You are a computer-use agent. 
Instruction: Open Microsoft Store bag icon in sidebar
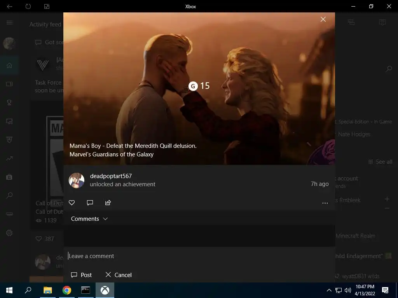[x=9, y=177]
